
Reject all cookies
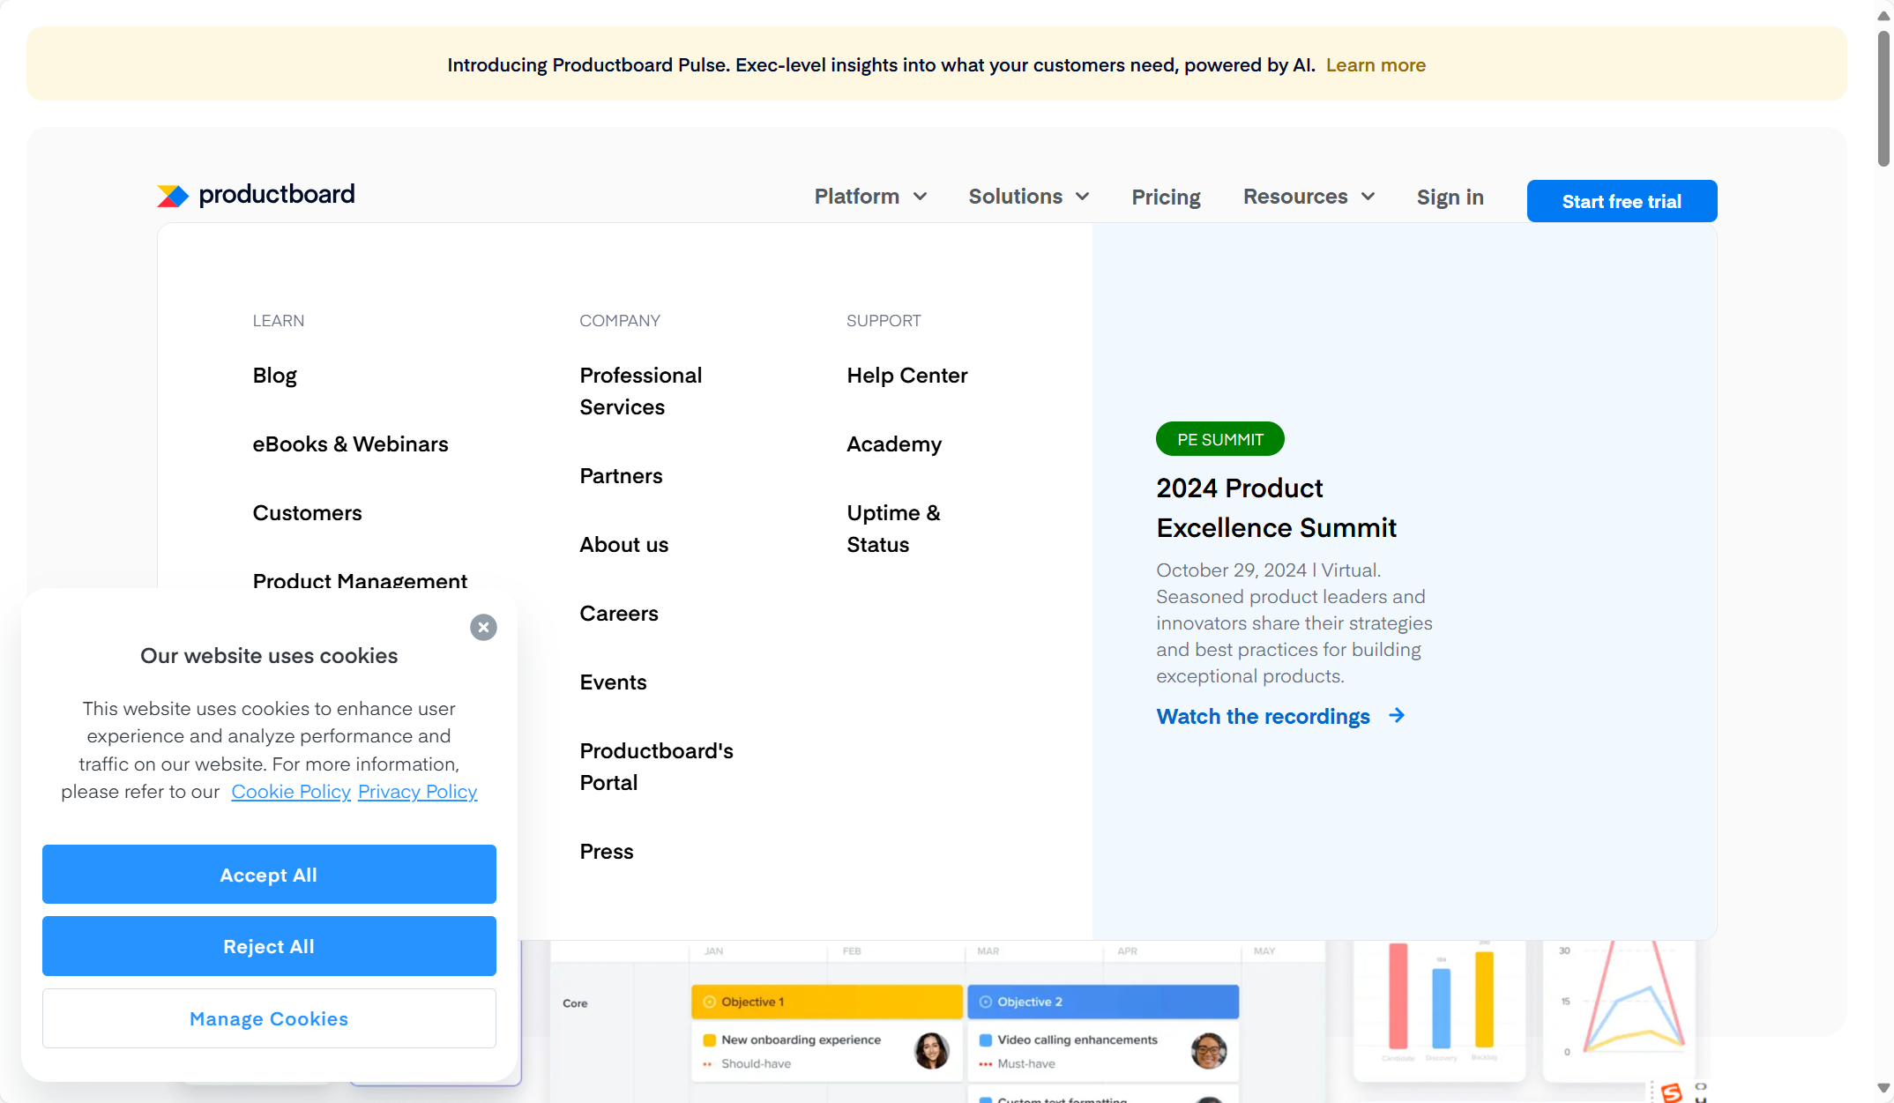[269, 946]
